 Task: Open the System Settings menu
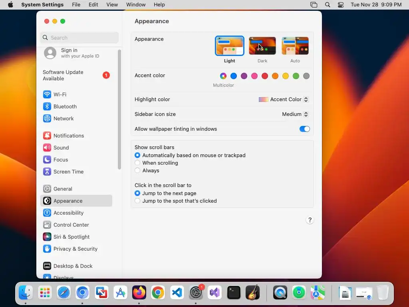point(42,5)
